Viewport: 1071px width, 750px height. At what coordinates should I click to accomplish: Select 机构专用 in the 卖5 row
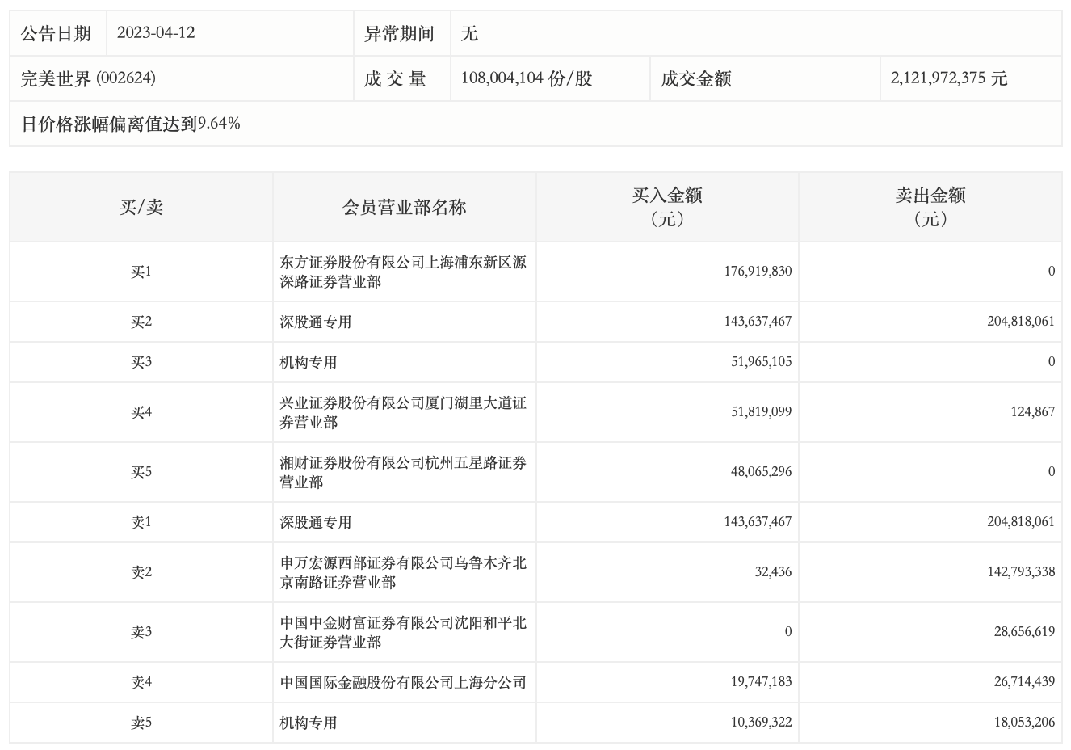click(309, 723)
